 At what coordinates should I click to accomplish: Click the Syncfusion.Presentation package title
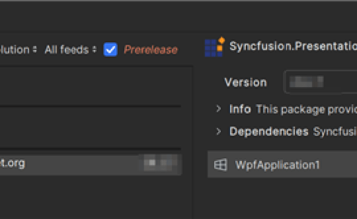293,47
